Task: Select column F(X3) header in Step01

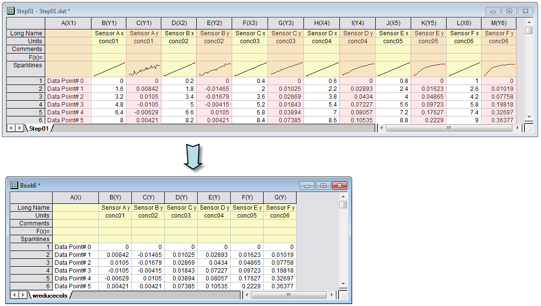Action: coord(250,23)
